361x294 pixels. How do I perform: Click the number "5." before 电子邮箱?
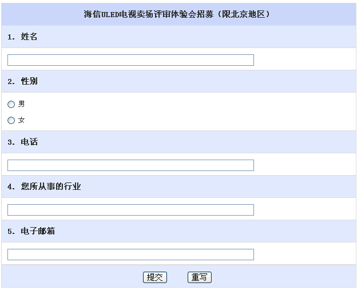click(11, 231)
